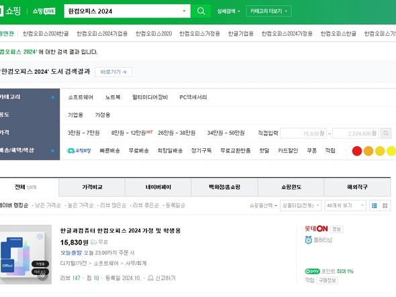396x297 pixels.
Task: Click the 롯데ON store logo
Action: (x=316, y=229)
